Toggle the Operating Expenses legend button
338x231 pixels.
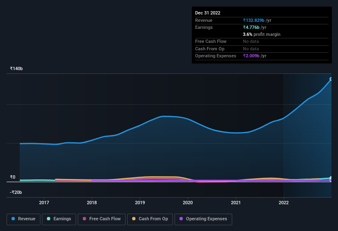pos(203,219)
